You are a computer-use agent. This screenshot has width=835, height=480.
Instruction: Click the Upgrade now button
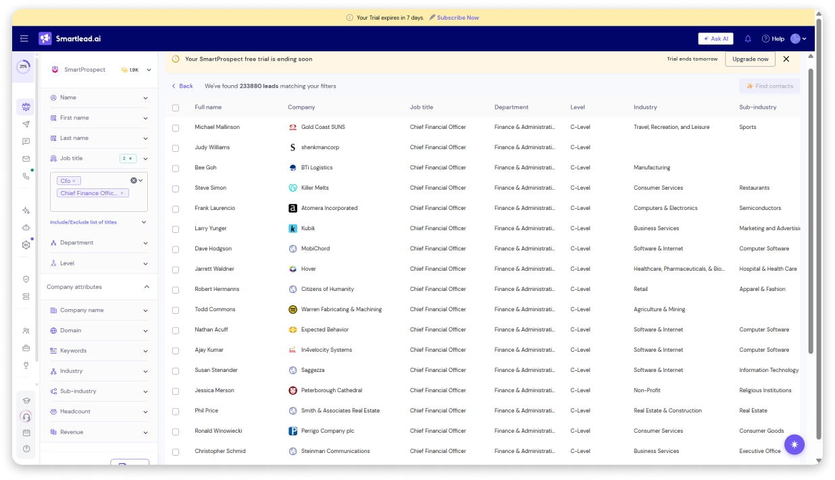750,59
